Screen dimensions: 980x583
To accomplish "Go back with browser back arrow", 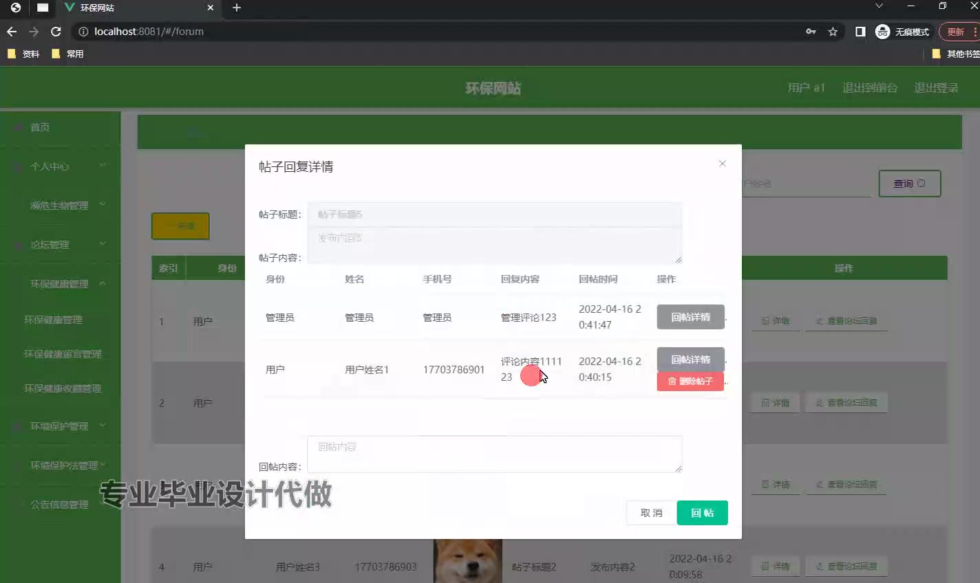I will (12, 32).
